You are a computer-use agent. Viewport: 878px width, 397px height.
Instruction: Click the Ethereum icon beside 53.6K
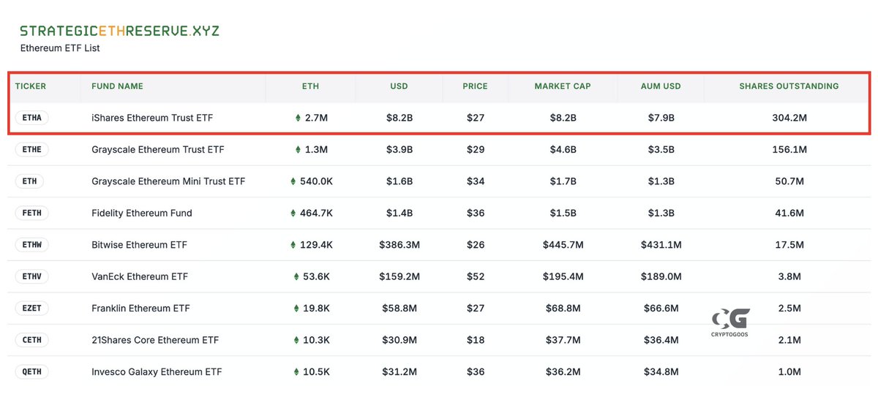click(x=296, y=276)
